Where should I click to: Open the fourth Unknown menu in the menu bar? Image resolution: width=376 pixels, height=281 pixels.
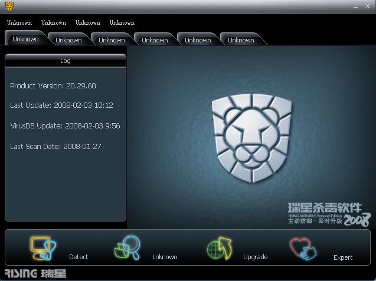(x=122, y=23)
